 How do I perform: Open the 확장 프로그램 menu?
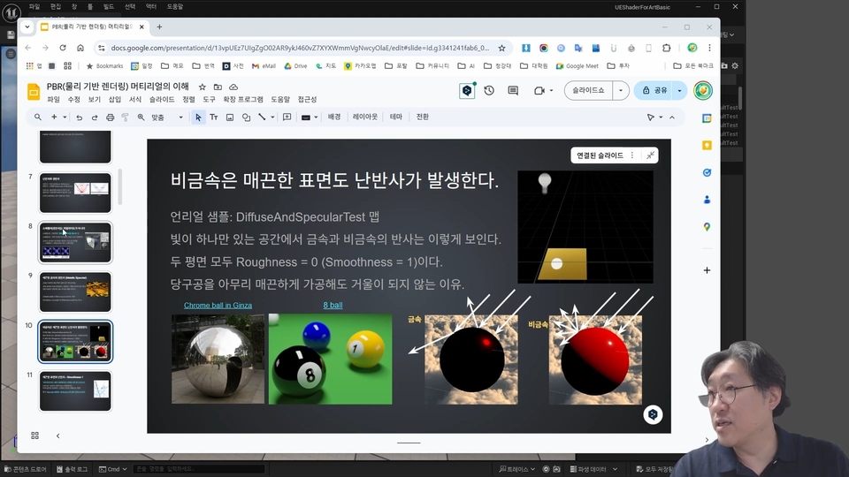(x=243, y=100)
